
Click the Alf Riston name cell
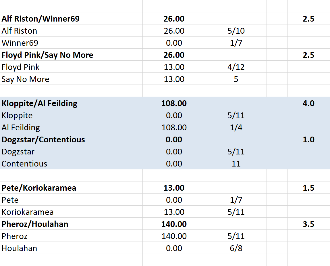[x=20, y=31]
